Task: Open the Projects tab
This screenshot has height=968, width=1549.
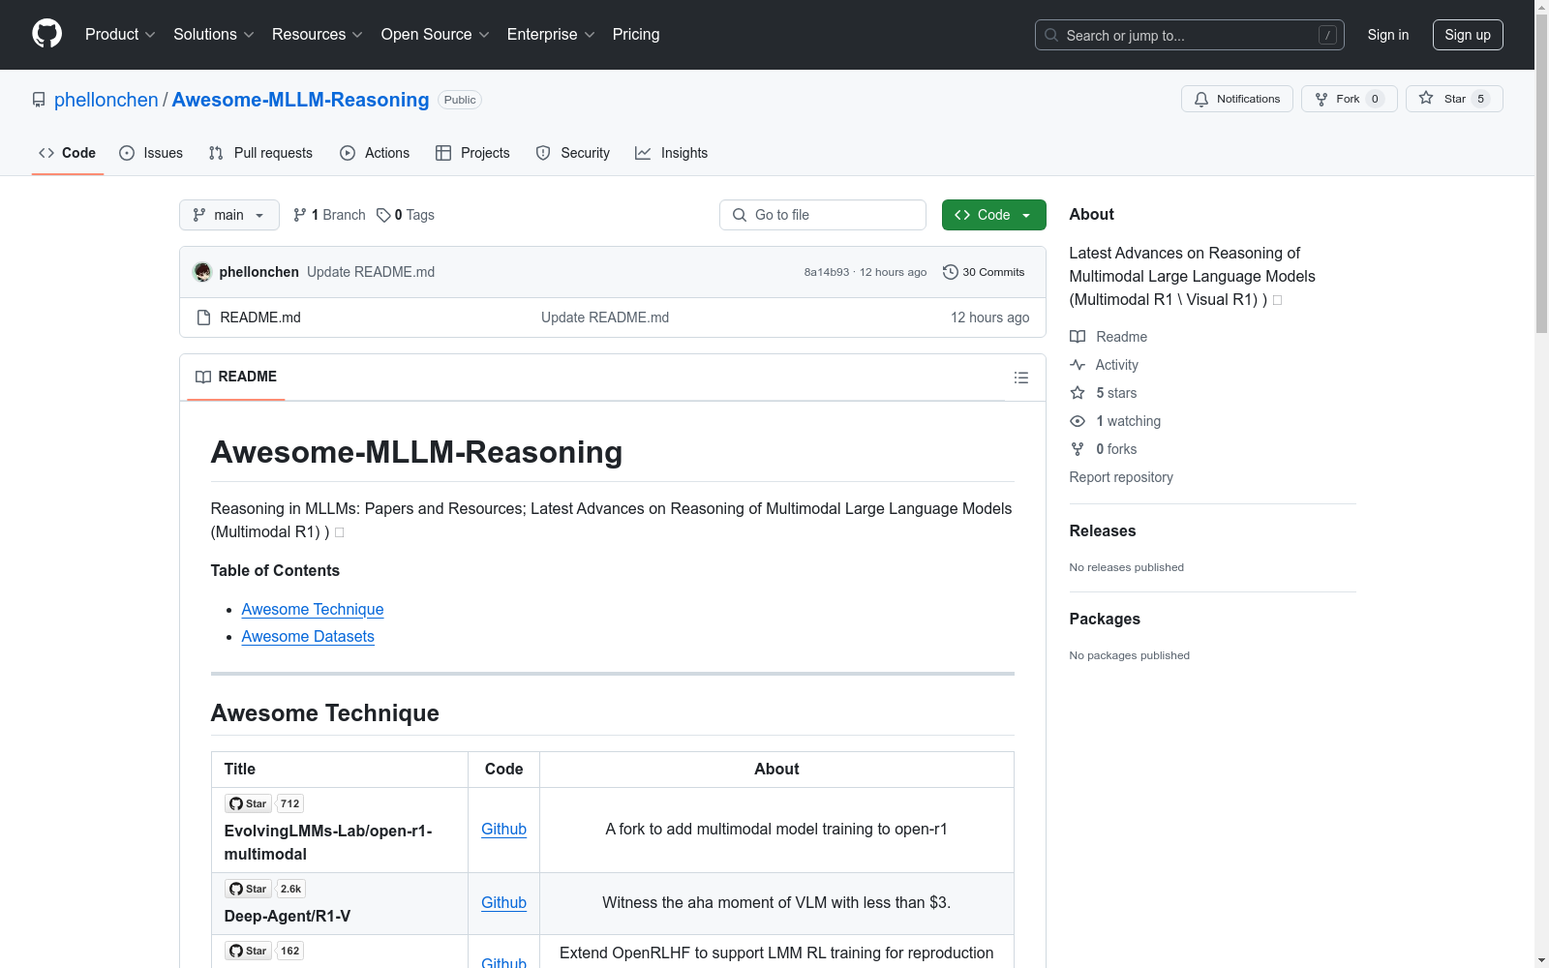Action: pos(472,153)
